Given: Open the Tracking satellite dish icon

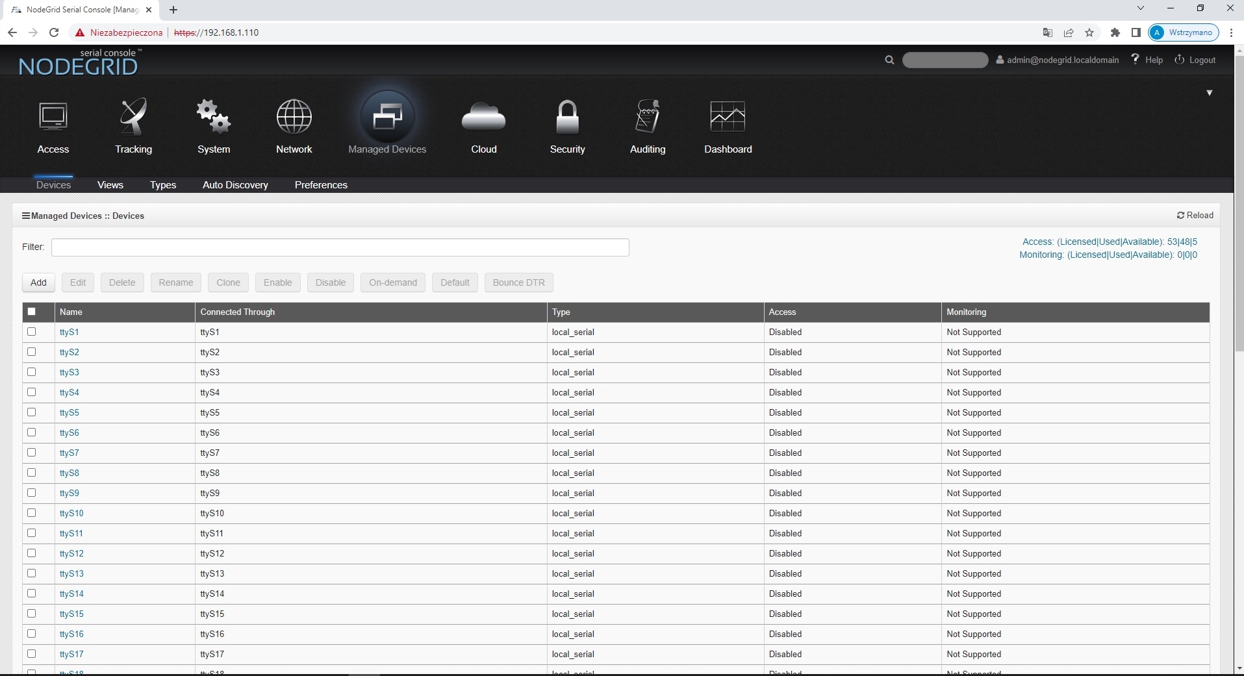Looking at the screenshot, I should (134, 118).
